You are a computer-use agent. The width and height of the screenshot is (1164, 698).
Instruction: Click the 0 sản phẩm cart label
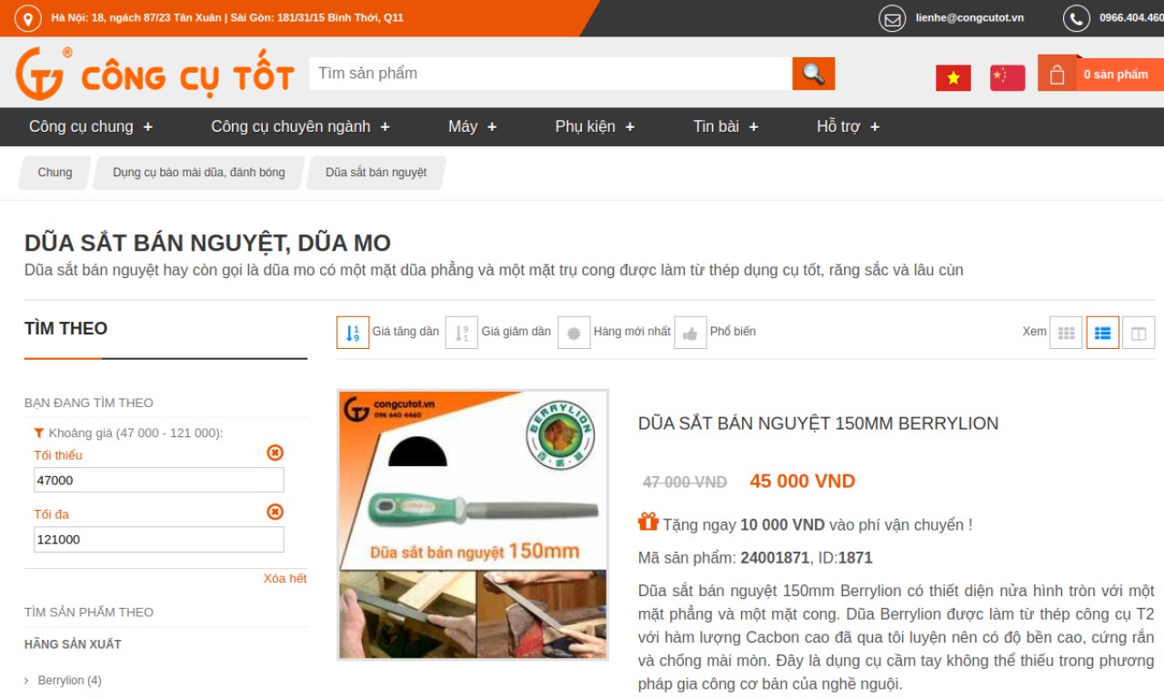click(1116, 75)
